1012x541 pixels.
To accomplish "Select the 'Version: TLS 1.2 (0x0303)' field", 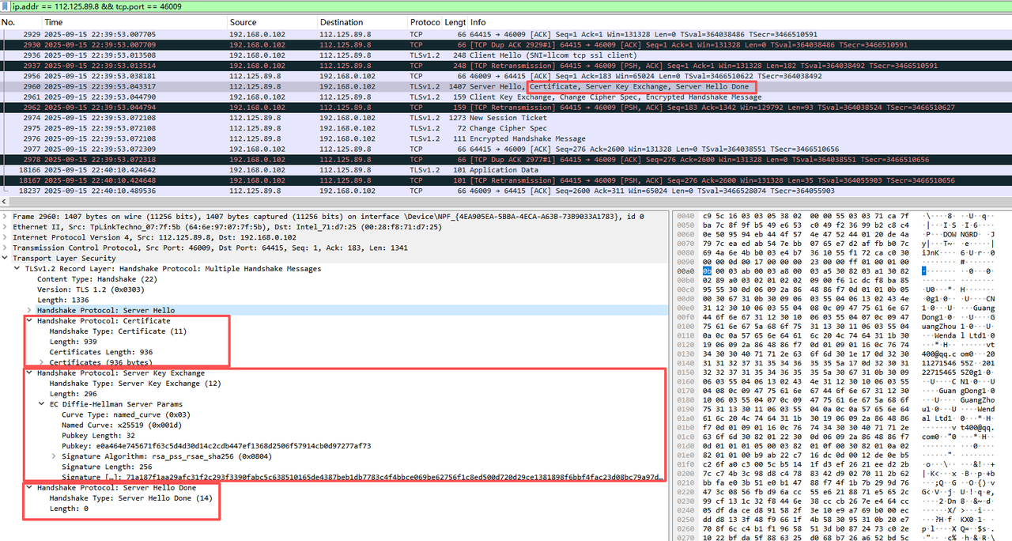I will [90, 289].
